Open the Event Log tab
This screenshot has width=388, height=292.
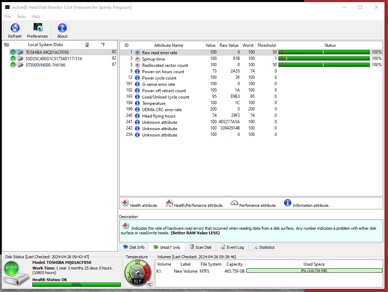[x=232, y=247]
